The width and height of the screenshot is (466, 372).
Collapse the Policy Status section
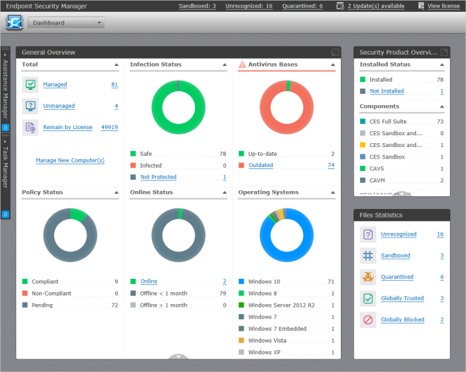click(x=116, y=192)
